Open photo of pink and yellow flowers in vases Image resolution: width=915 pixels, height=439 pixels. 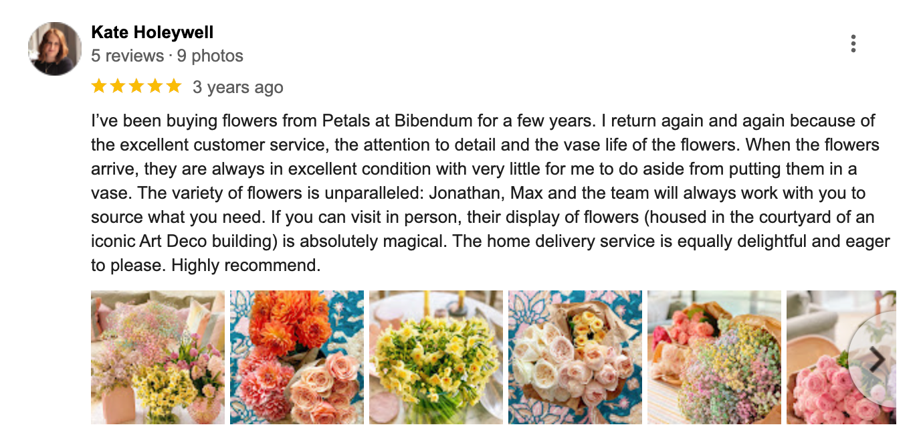click(x=158, y=357)
